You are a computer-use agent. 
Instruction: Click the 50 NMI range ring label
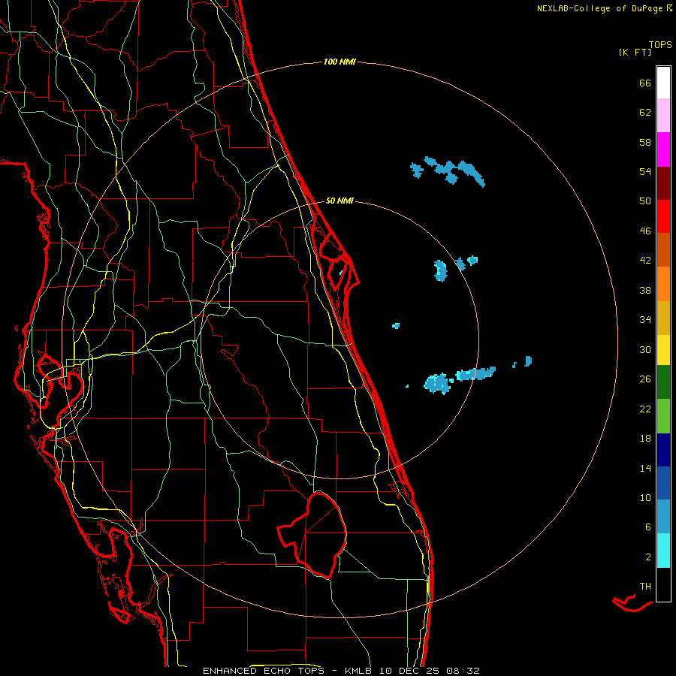tap(340, 201)
